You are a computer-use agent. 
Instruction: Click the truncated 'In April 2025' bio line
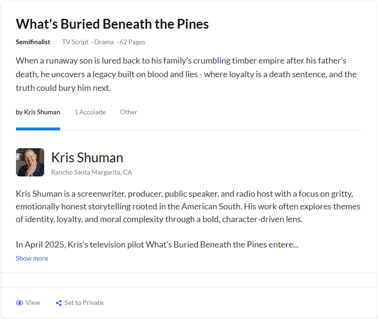click(157, 245)
